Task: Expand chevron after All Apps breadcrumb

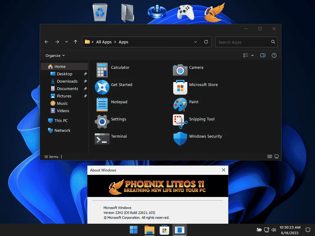Action: [115, 42]
